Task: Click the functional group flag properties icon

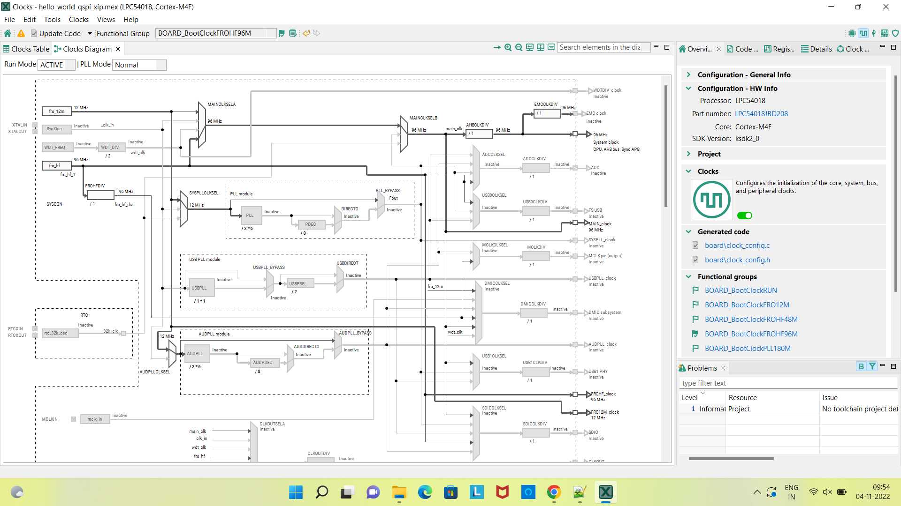Action: click(x=282, y=33)
